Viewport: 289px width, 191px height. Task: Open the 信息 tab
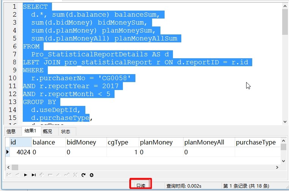(x=11, y=131)
